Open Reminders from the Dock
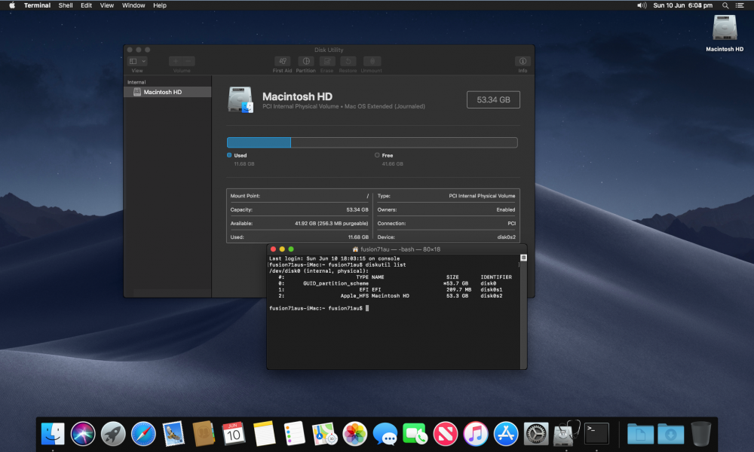The height and width of the screenshot is (452, 754). (x=294, y=434)
